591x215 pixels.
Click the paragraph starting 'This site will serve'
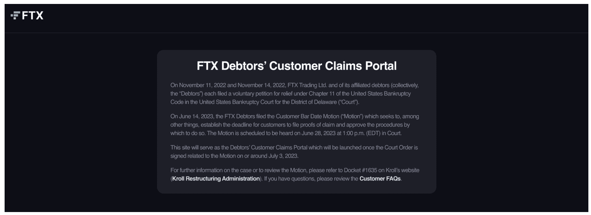point(294,152)
